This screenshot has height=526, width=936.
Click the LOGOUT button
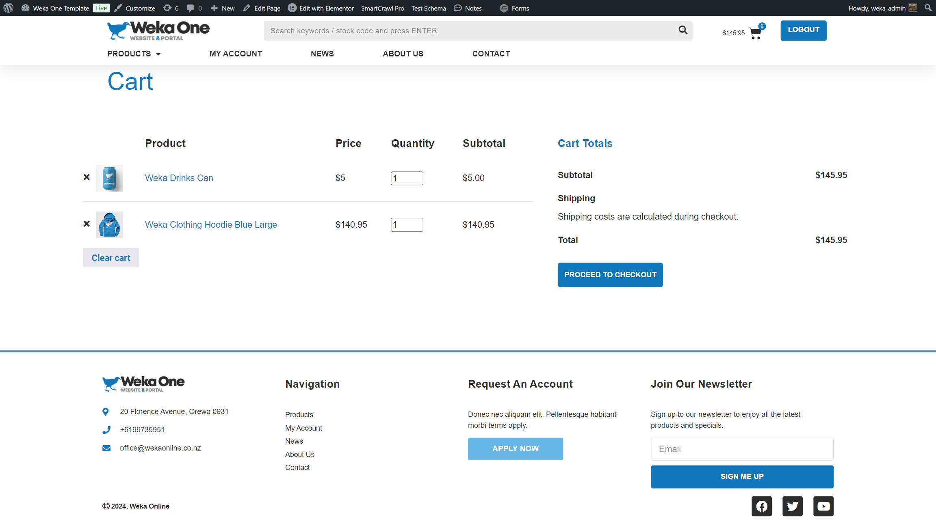coord(803,30)
